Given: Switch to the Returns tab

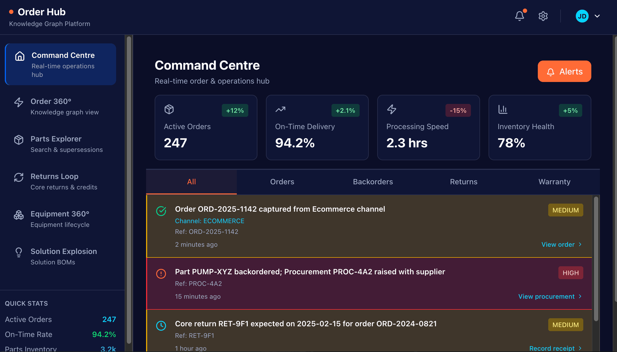Looking at the screenshot, I should (464, 182).
